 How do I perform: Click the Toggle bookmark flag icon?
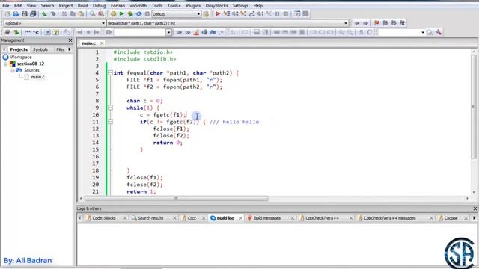(x=376, y=23)
